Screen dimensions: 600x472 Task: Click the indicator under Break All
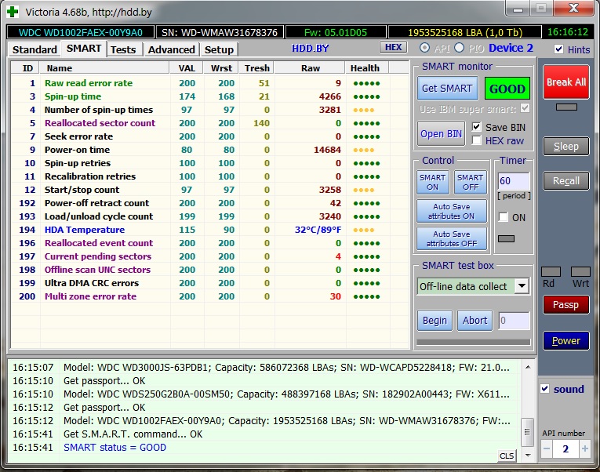coord(566,107)
